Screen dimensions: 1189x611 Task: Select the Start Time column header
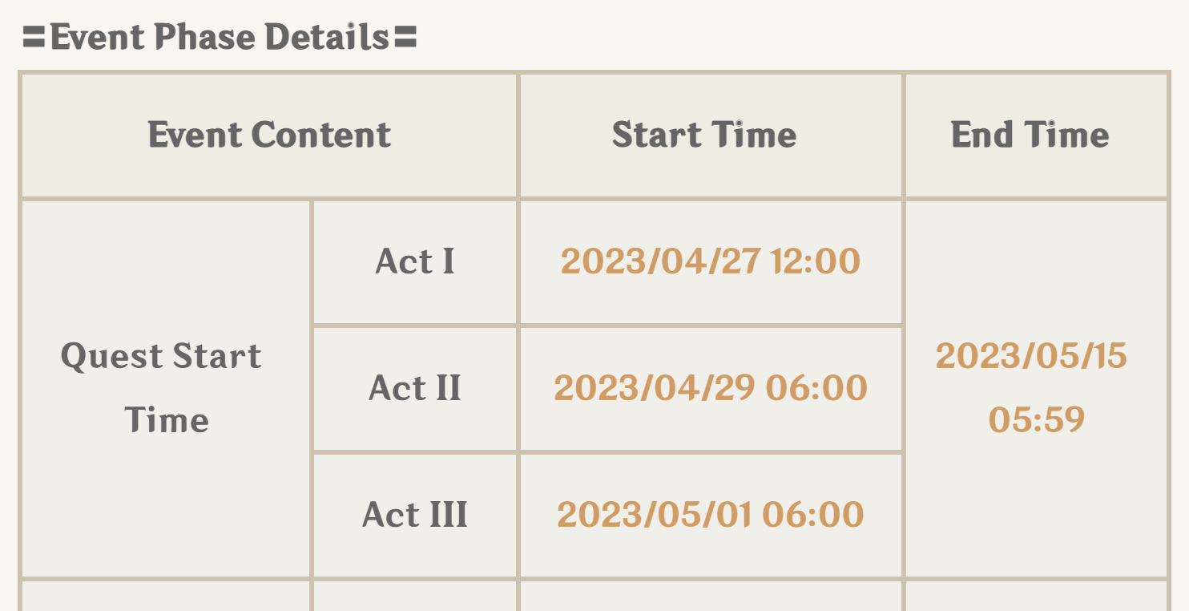(x=704, y=135)
